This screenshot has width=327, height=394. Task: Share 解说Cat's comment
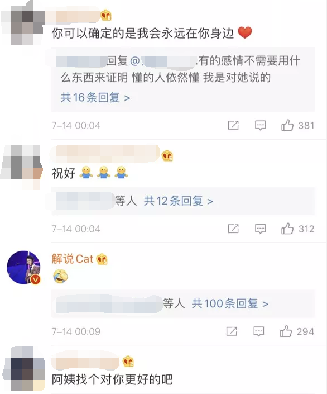tap(232, 331)
